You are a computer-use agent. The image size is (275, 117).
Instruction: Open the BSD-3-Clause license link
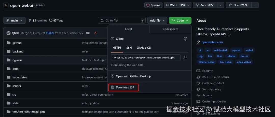(x=216, y=77)
